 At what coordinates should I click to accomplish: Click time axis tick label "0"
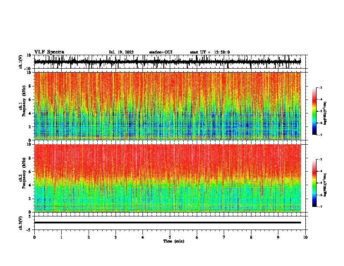(34, 237)
